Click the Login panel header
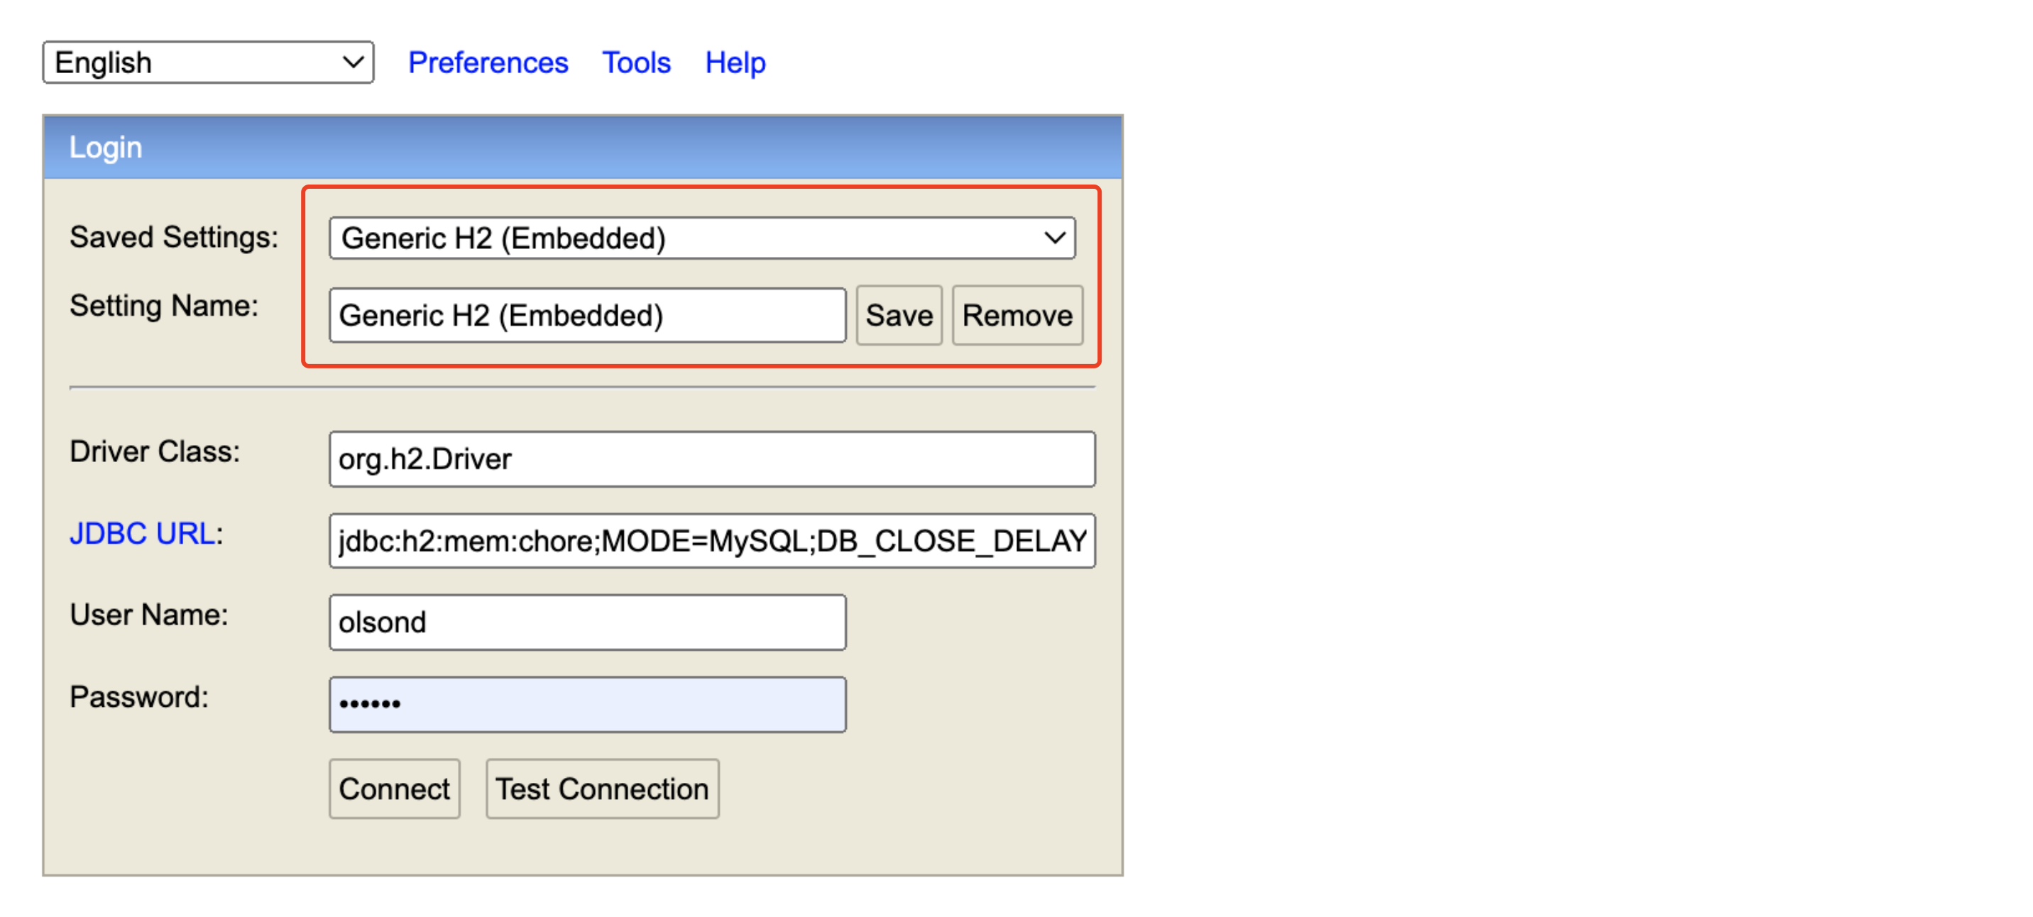This screenshot has height=917, width=2033. (x=583, y=148)
